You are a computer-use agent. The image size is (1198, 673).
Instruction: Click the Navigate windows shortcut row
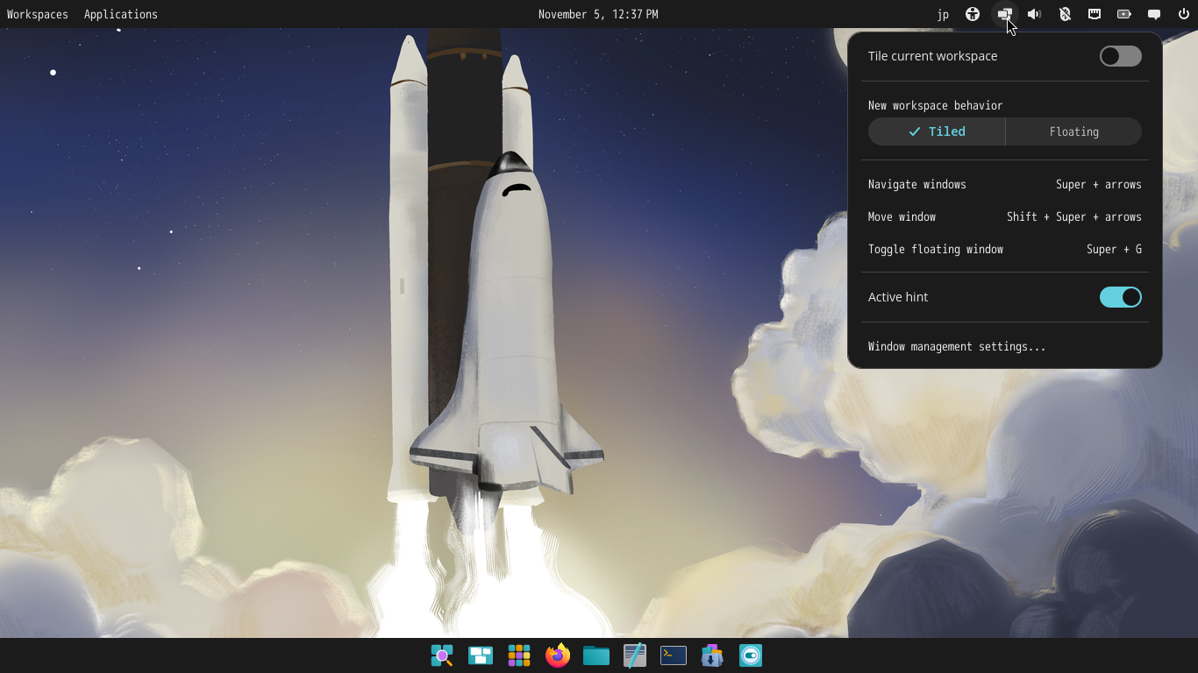(x=1005, y=184)
